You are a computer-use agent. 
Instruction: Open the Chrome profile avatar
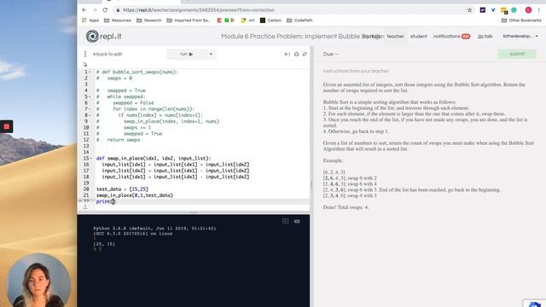pyautogui.click(x=528, y=10)
